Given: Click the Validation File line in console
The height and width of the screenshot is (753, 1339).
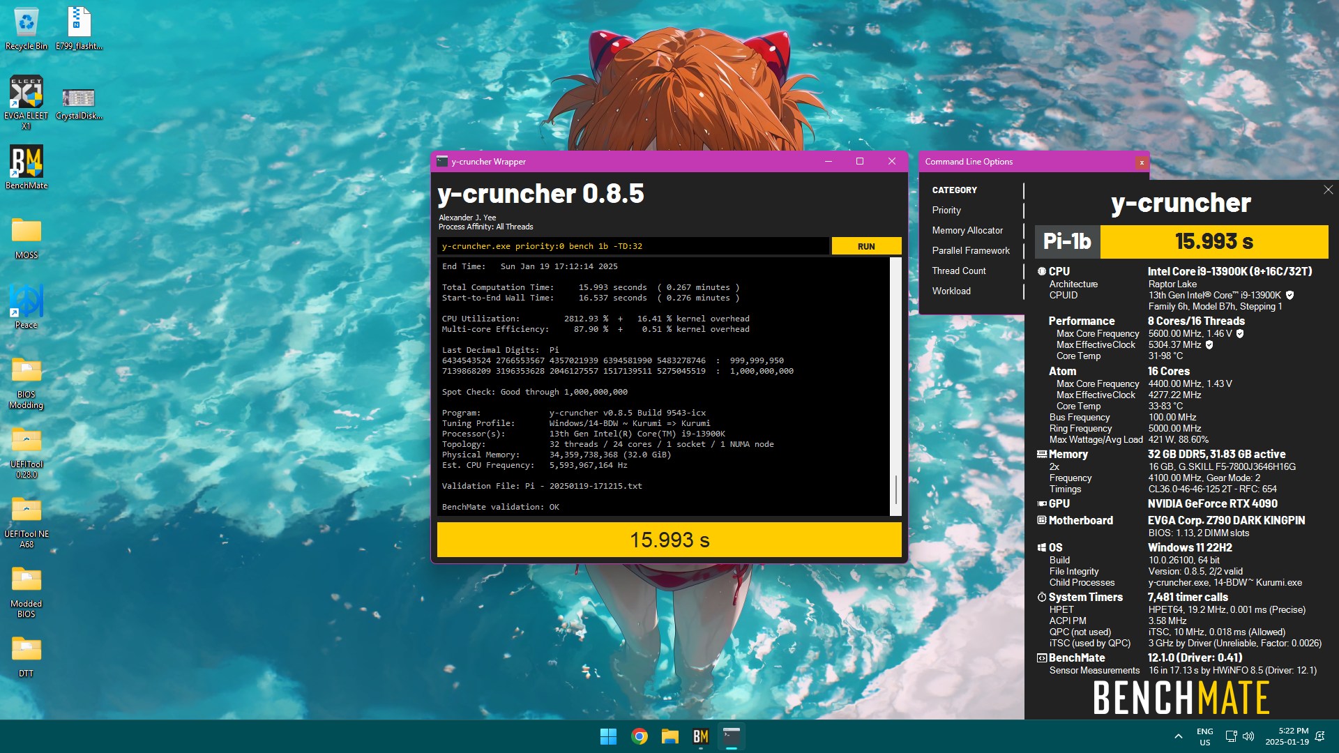Looking at the screenshot, I should 542,486.
